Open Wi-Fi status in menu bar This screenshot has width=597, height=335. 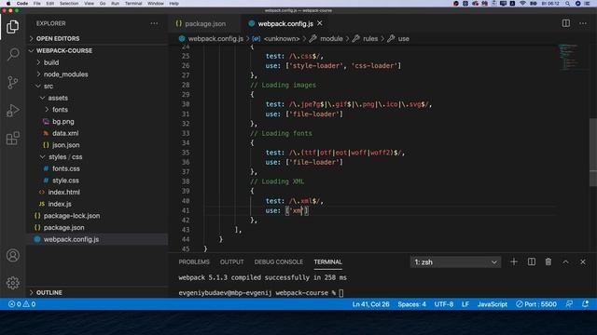(x=522, y=4)
